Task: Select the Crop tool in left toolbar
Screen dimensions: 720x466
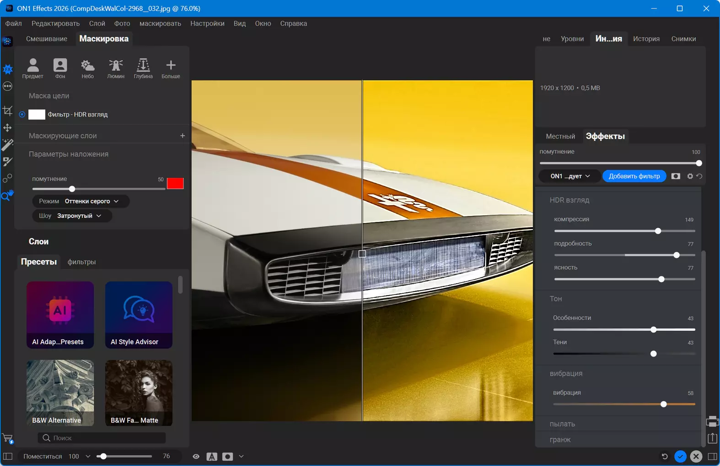Action: [x=7, y=111]
